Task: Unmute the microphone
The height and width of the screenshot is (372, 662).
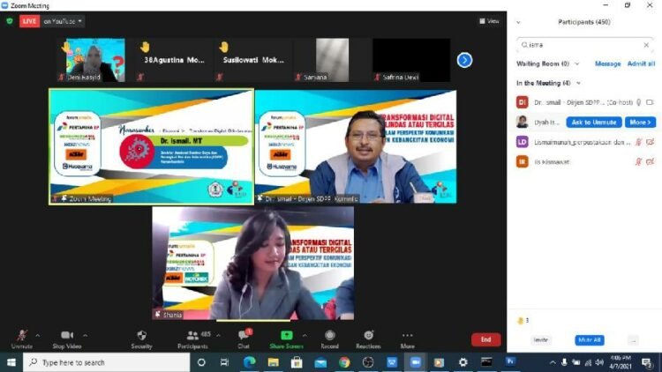Action: tap(22, 338)
